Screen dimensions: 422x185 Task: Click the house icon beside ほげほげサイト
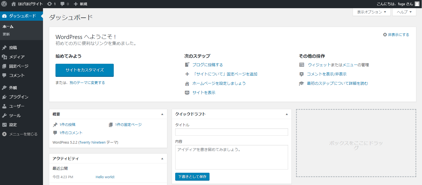pos(13,4)
